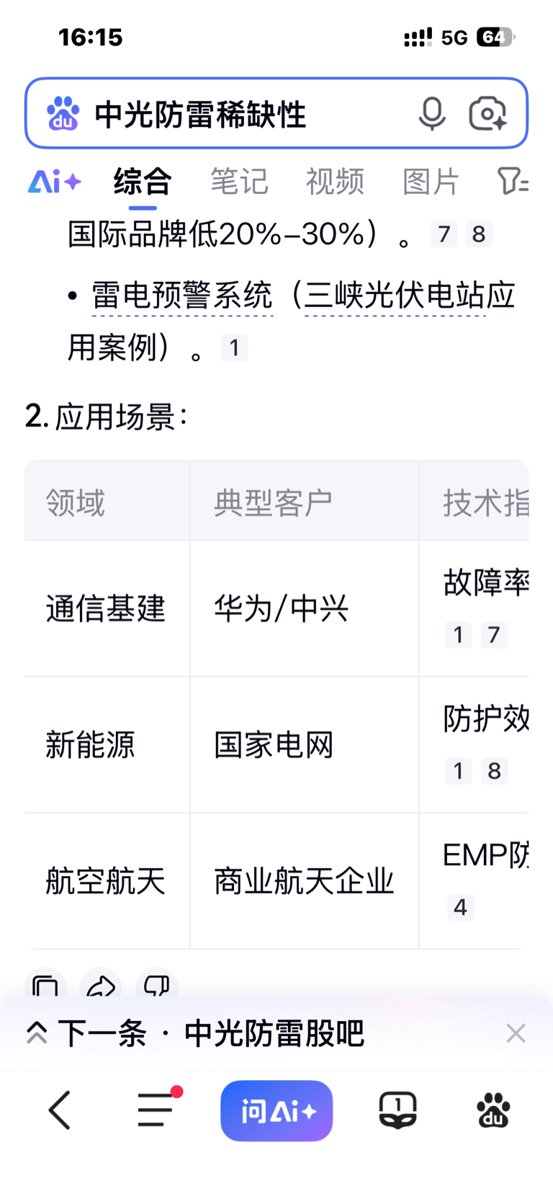Go back with the bottom left arrow
Image resolution: width=553 pixels, height=1199 pixels.
tap(60, 1110)
